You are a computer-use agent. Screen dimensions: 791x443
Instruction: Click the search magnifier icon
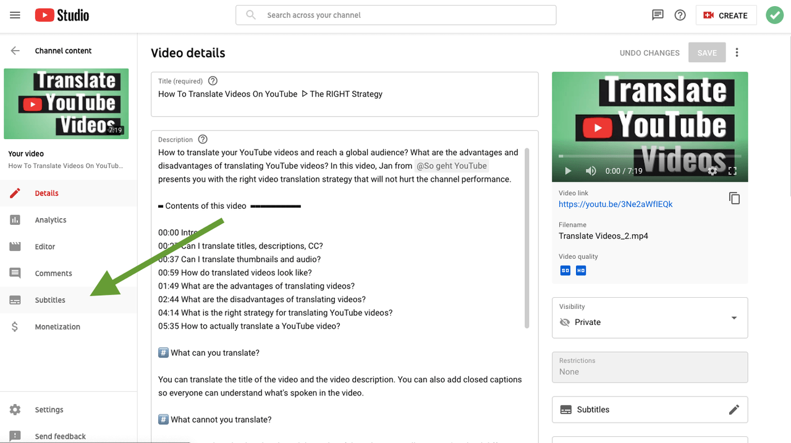(251, 15)
